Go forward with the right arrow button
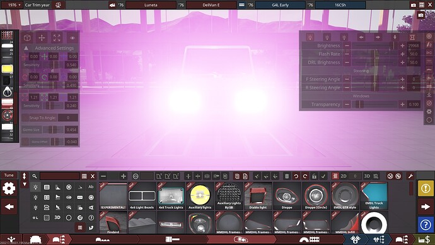This screenshot has width=435, height=245. 426,206
